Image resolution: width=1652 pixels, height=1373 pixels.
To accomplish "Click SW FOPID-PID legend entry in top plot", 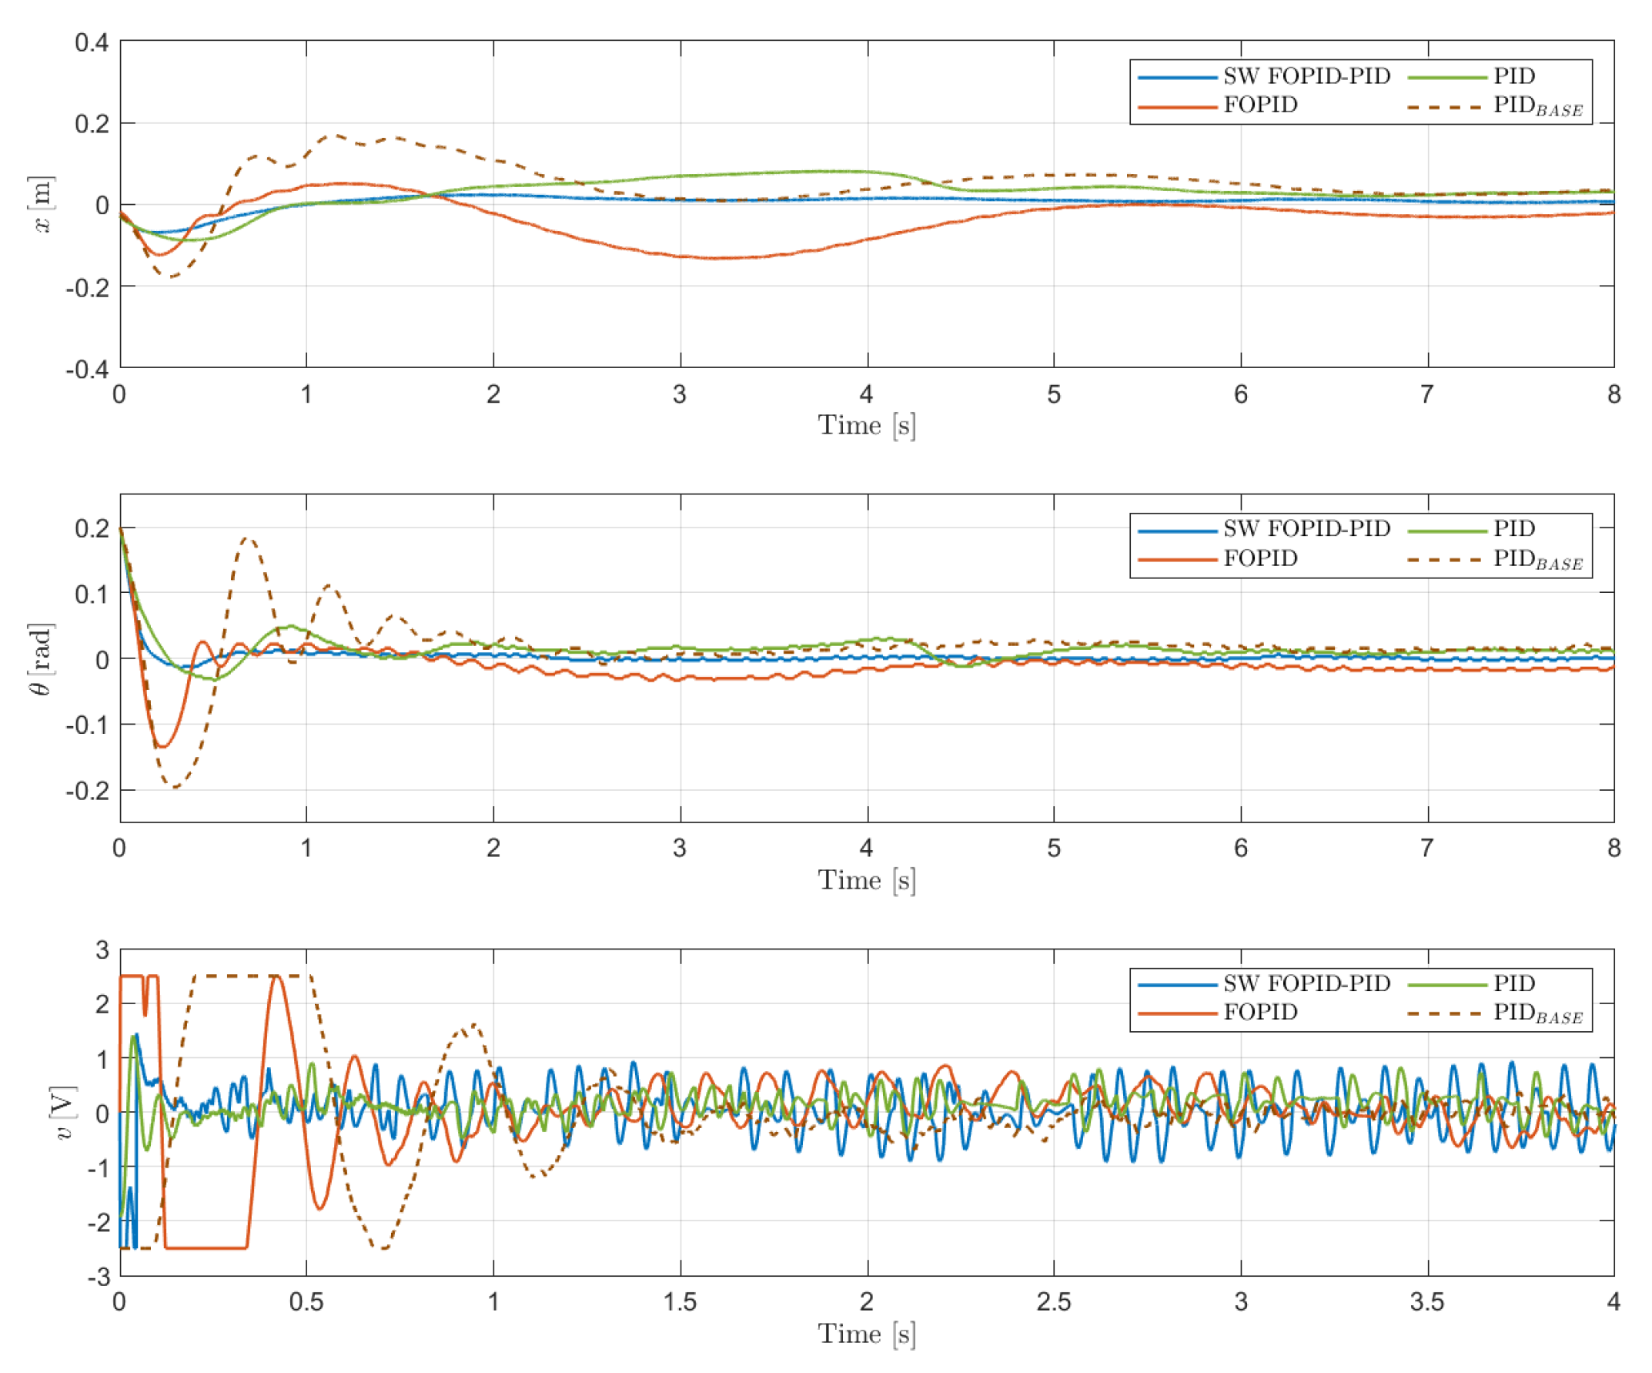I will point(1306,76).
